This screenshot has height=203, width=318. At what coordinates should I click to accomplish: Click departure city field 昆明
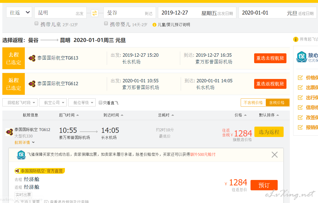click(x=60, y=12)
